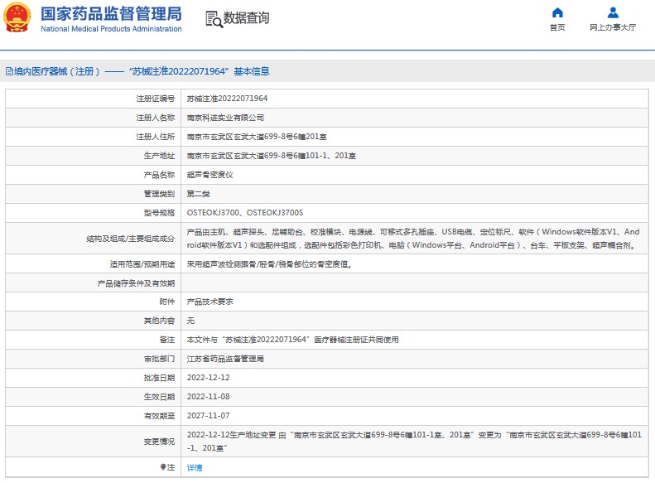
Task: Select approval date 2022-12-12
Action: tap(208, 378)
